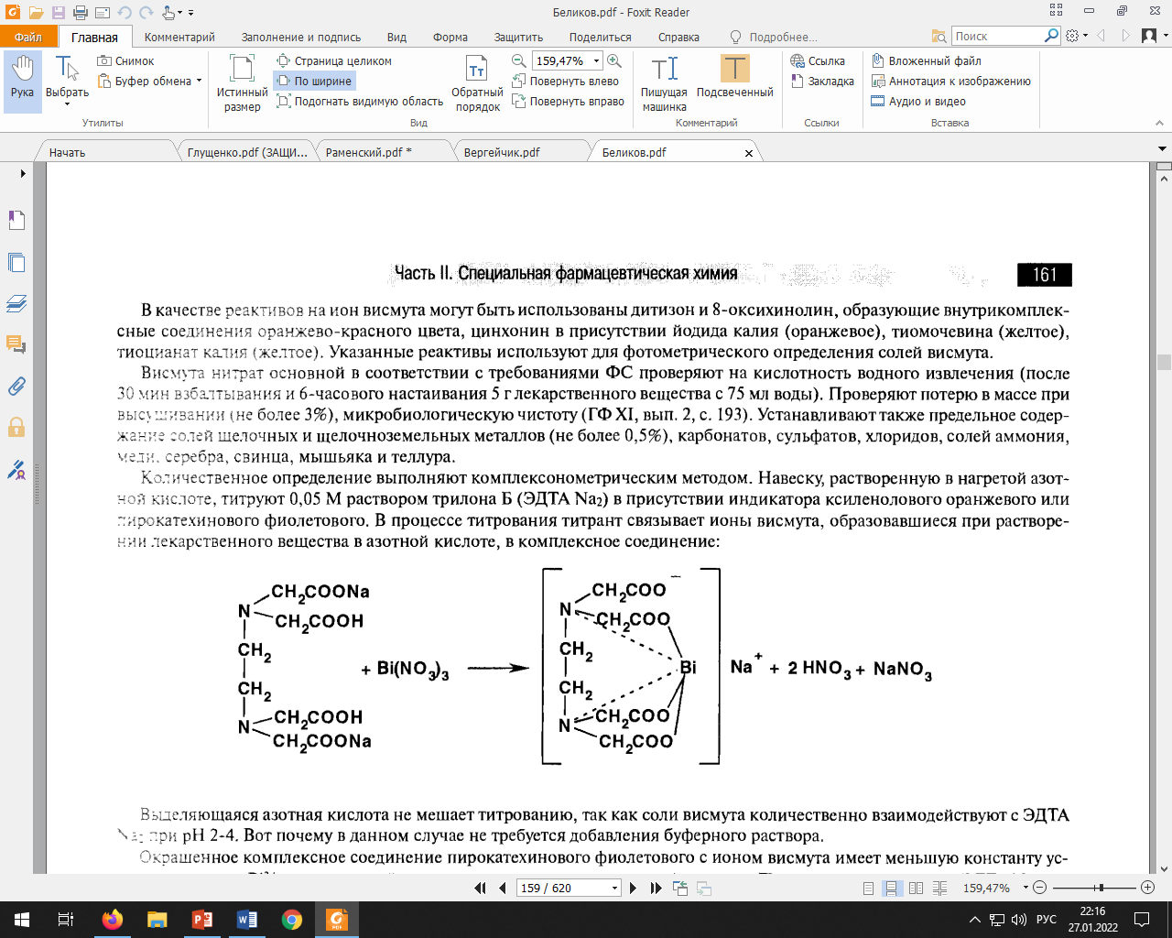Set Истинный размер actual size view

tap(242, 82)
